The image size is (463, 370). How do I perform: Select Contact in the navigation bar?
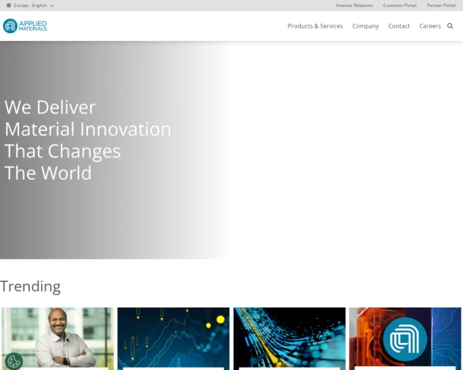(399, 26)
